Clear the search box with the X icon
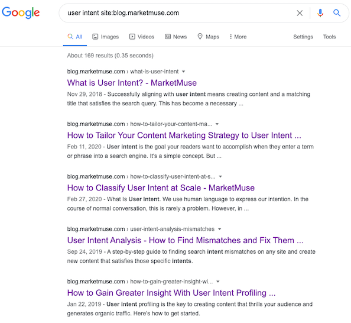Screen dimensions: 351x323 [300, 13]
